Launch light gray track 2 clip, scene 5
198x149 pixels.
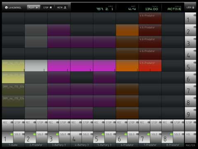(36, 66)
